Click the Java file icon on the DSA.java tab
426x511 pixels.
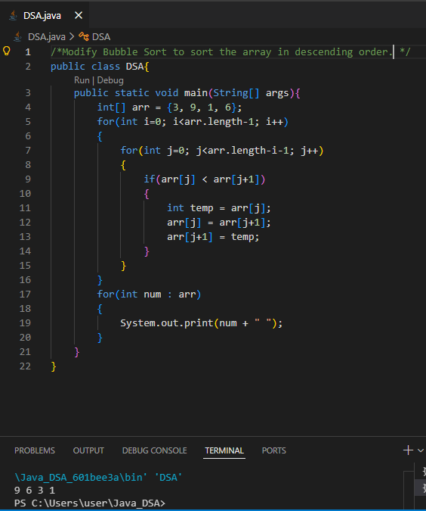[13, 15]
